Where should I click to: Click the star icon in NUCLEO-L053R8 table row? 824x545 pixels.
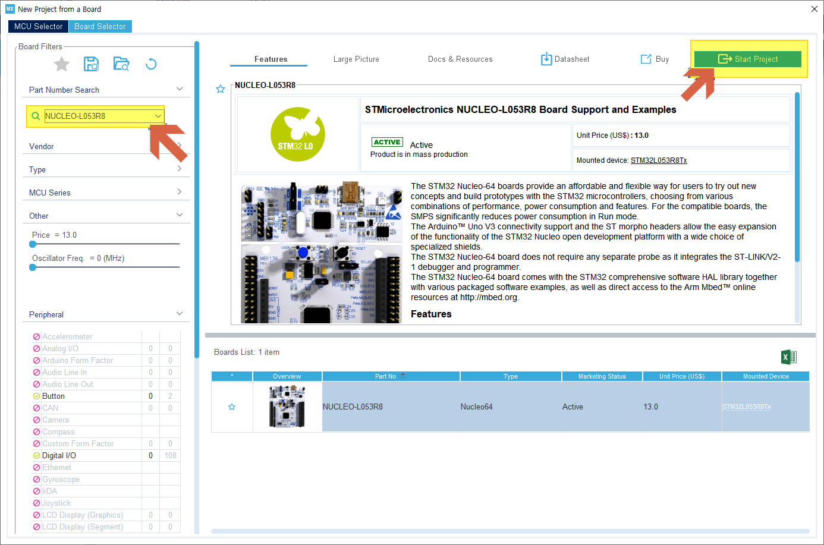tap(232, 407)
